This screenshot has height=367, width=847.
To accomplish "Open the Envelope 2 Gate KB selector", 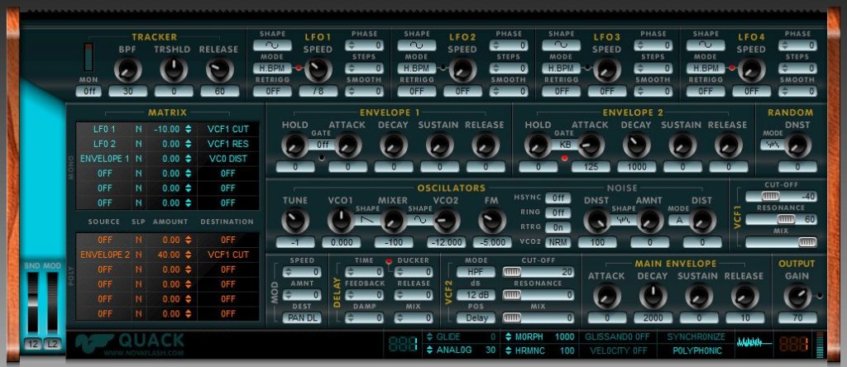I will 565,145.
